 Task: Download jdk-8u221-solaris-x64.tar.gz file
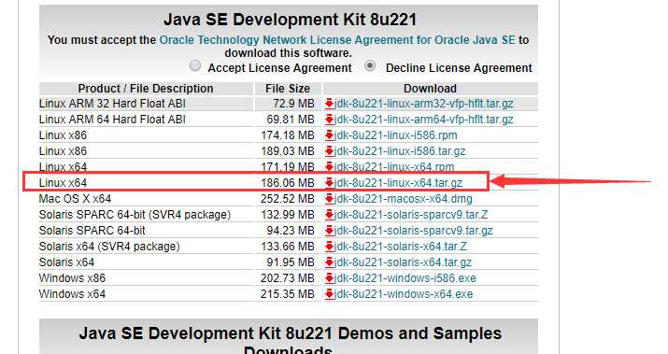pyautogui.click(x=403, y=262)
